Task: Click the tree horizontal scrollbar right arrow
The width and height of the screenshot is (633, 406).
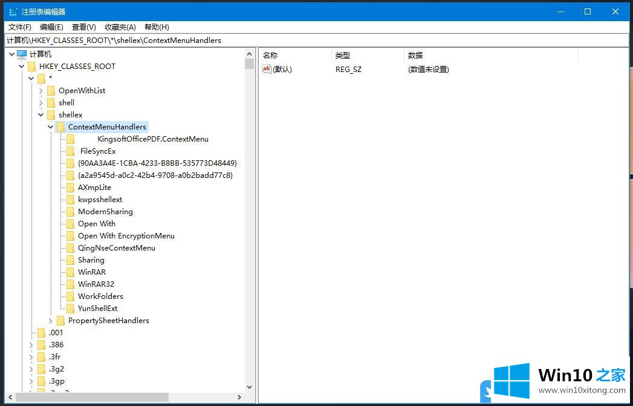Action: coord(239,398)
